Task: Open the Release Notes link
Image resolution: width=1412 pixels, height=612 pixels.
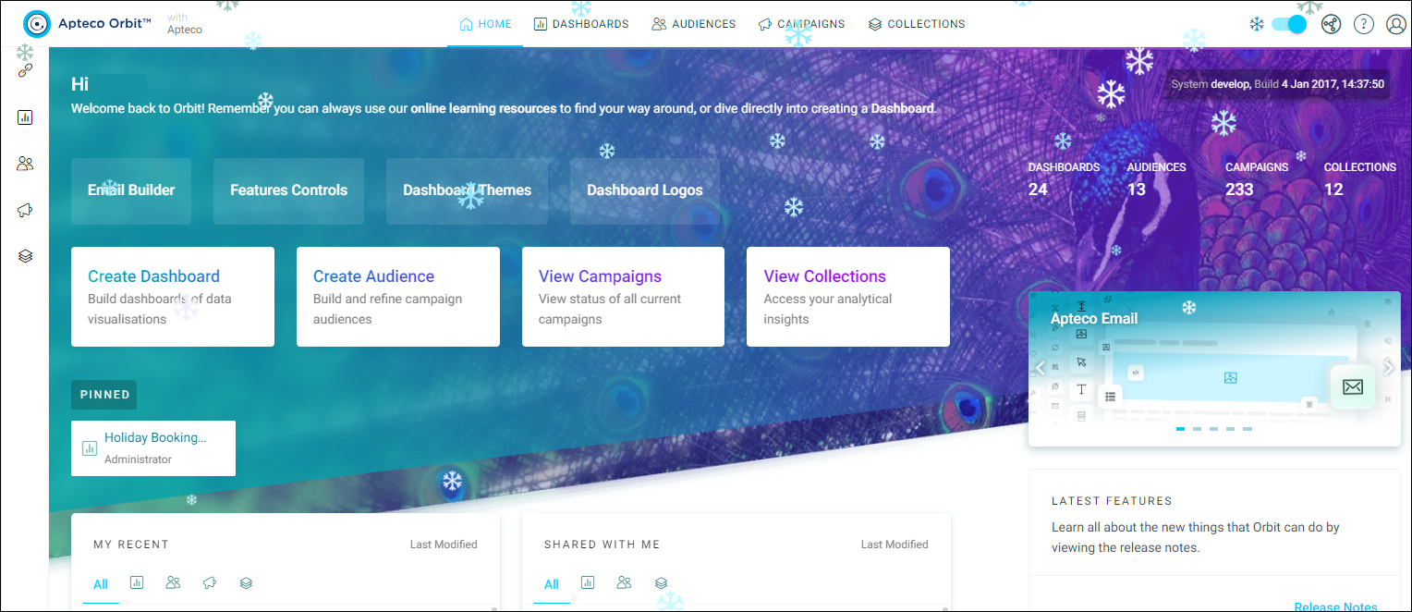Action: click(x=1335, y=606)
